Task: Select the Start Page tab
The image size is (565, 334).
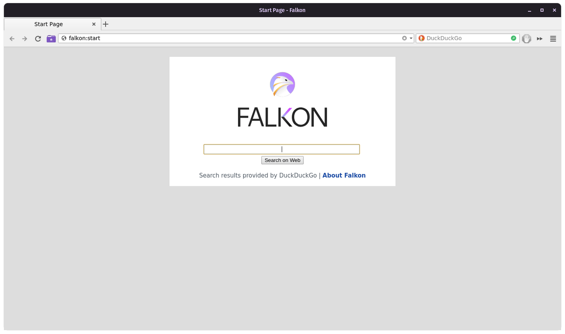Action: tap(49, 24)
